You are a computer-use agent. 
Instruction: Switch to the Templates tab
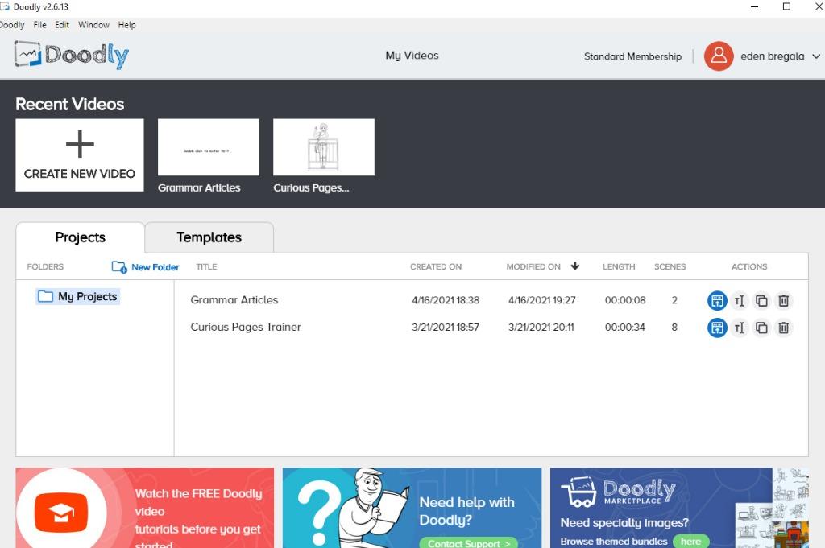209,237
